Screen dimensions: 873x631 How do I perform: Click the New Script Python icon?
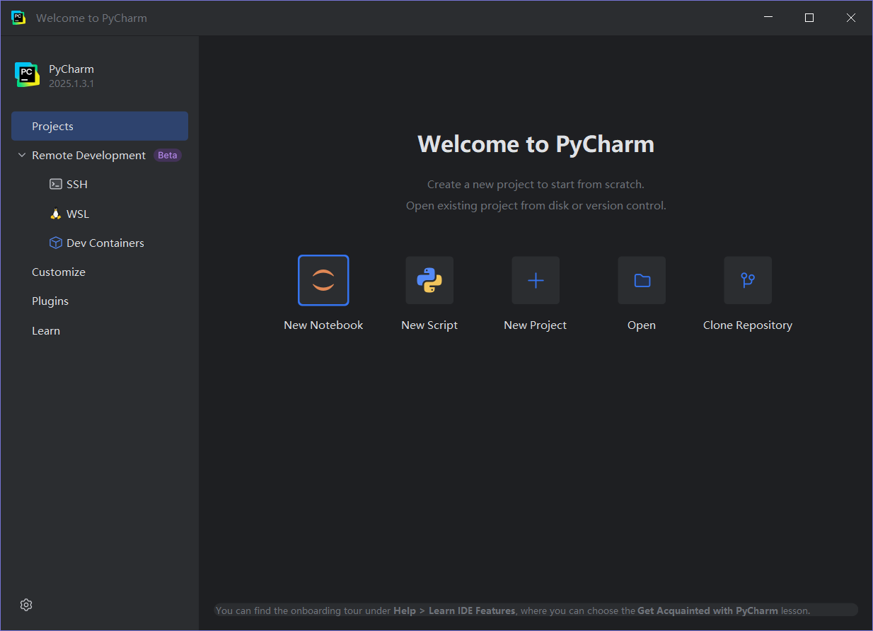[x=429, y=280]
